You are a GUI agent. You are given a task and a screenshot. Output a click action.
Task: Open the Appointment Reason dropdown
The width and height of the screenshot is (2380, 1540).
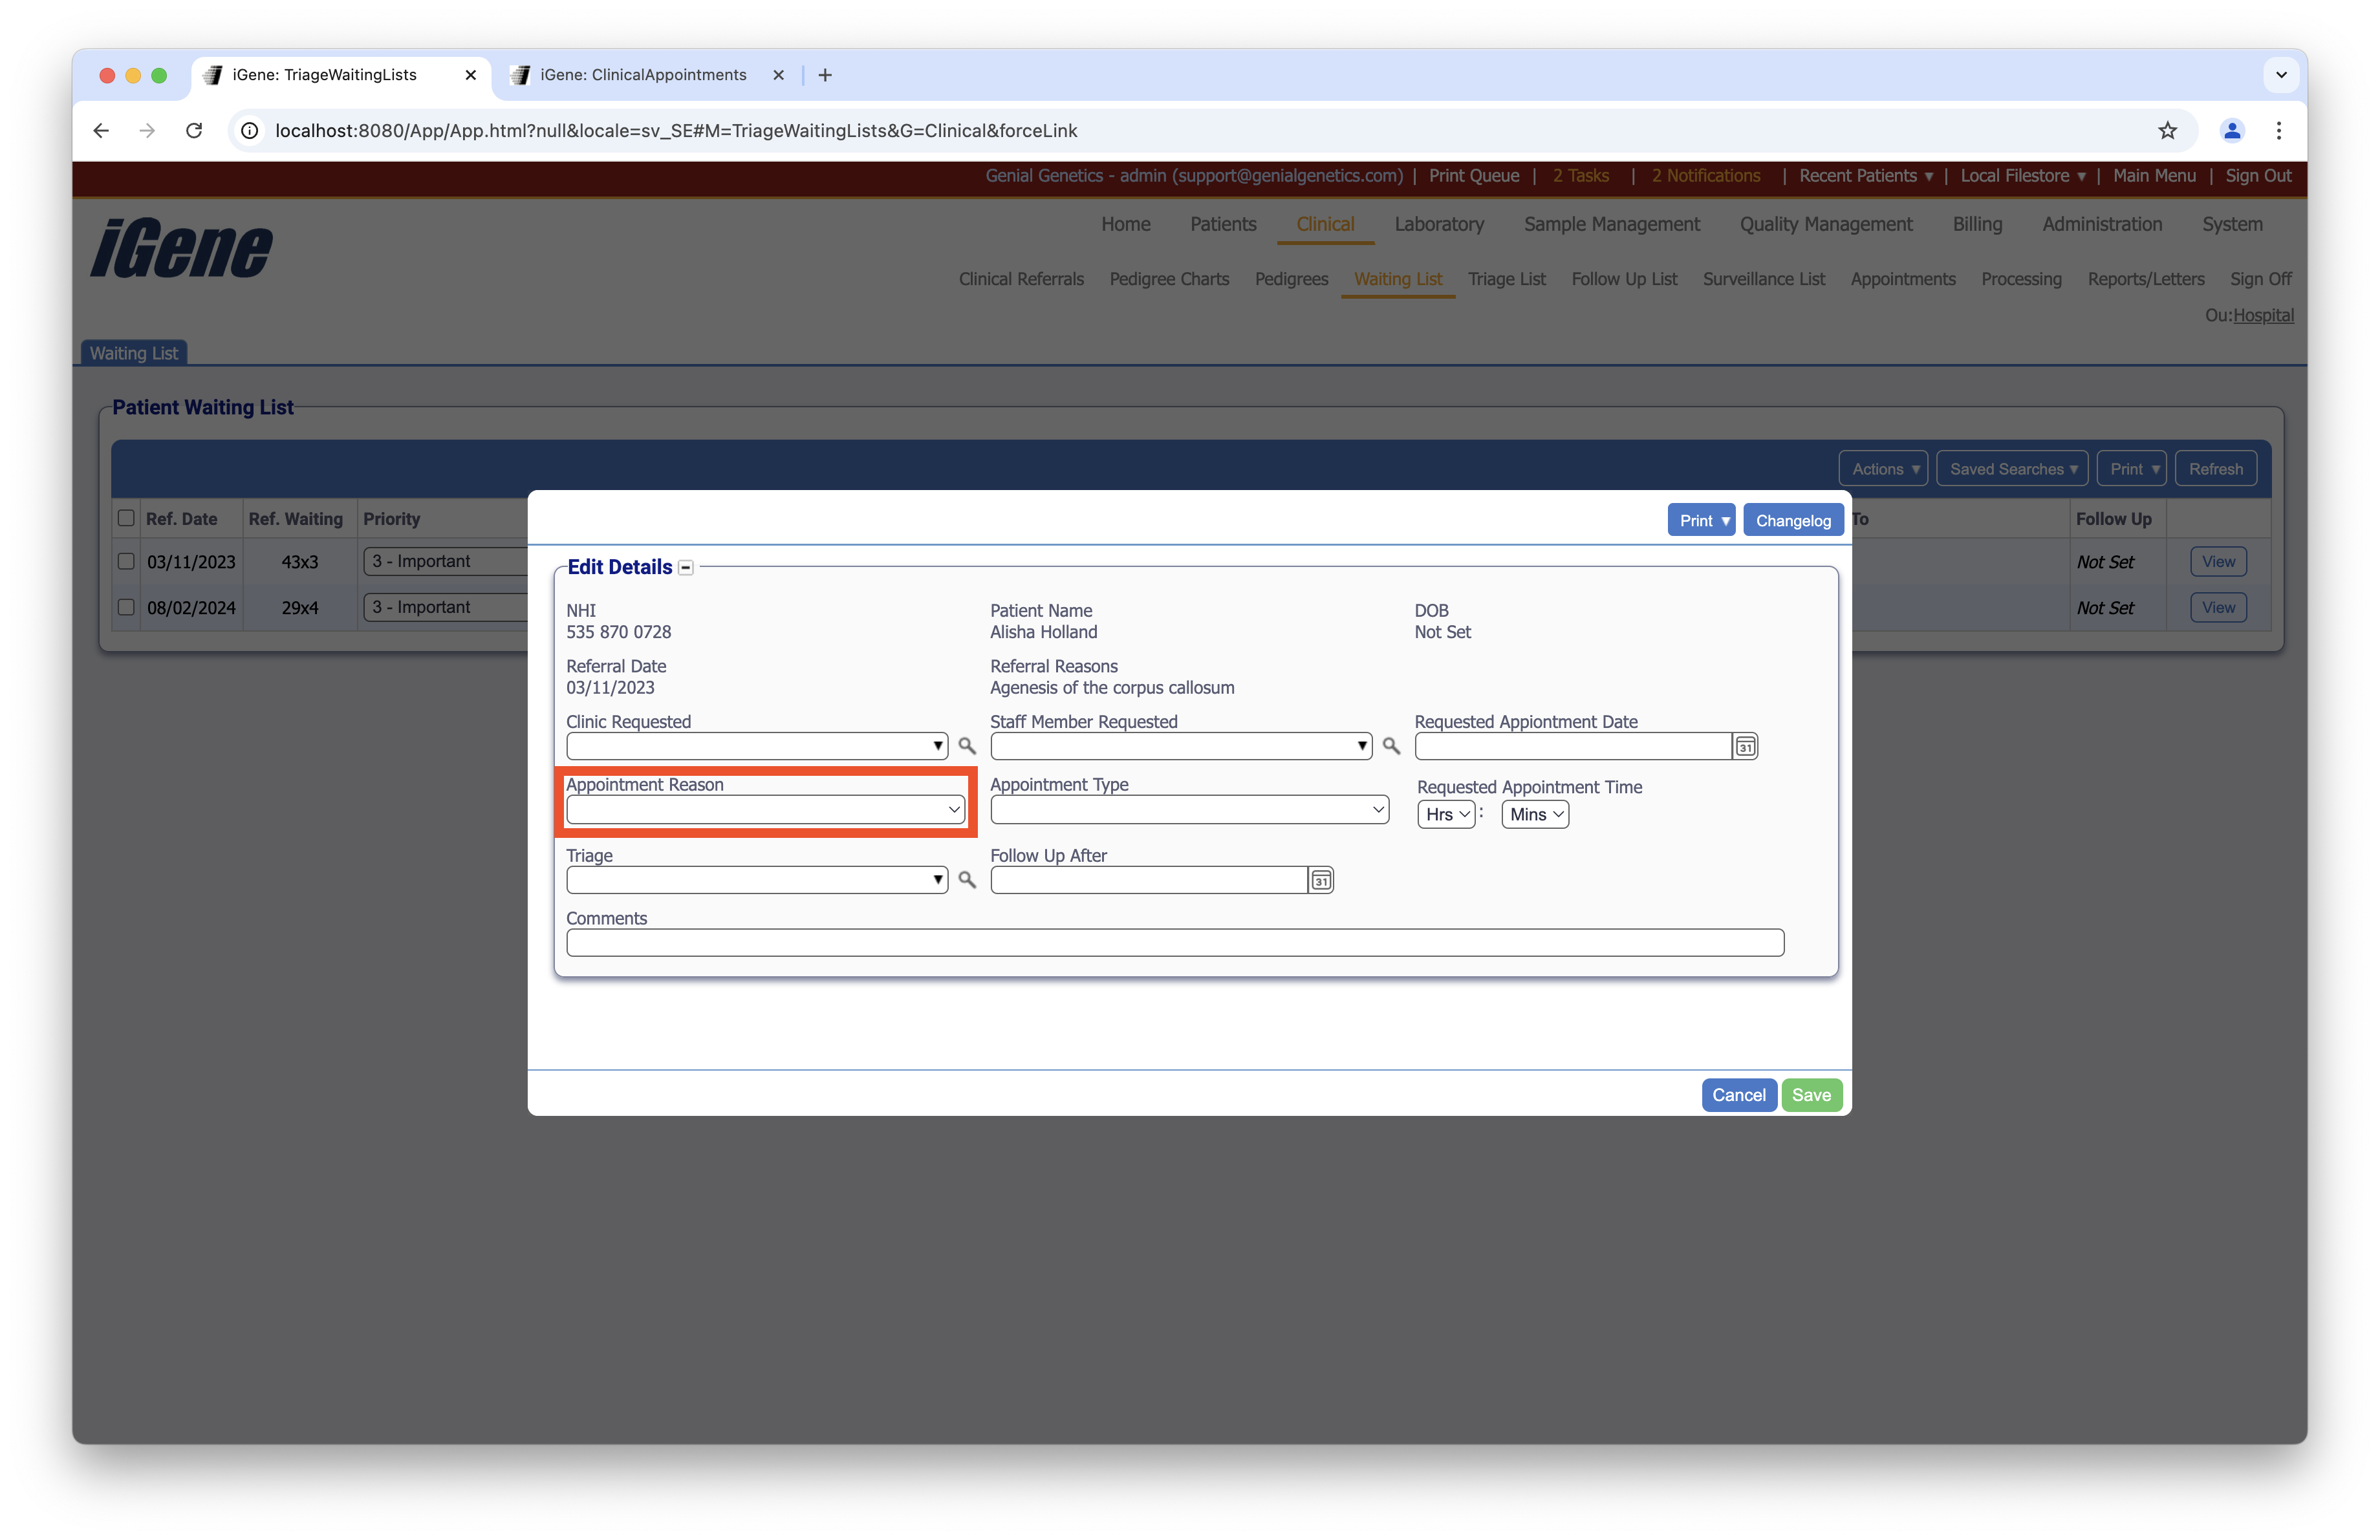765,809
